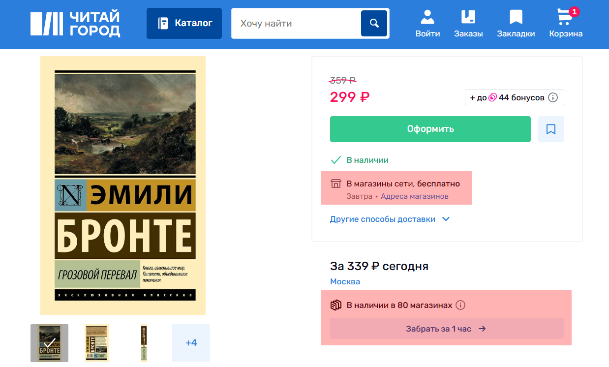The width and height of the screenshot is (609, 367).
Task: Open the Корзина shopping cart
Action: coord(566,23)
